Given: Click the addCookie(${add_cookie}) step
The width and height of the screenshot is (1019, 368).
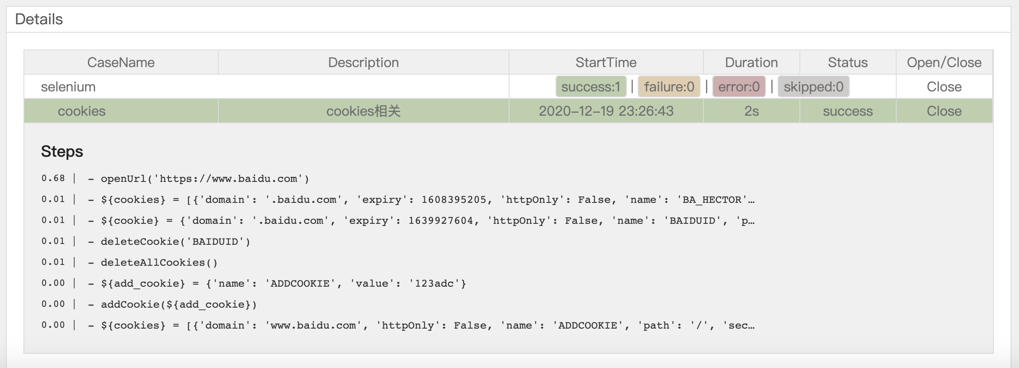Looking at the screenshot, I should pyautogui.click(x=178, y=305).
